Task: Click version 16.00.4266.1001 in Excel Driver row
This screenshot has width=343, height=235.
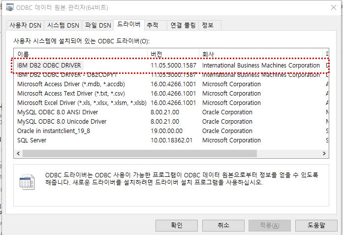Action: coord(173,103)
